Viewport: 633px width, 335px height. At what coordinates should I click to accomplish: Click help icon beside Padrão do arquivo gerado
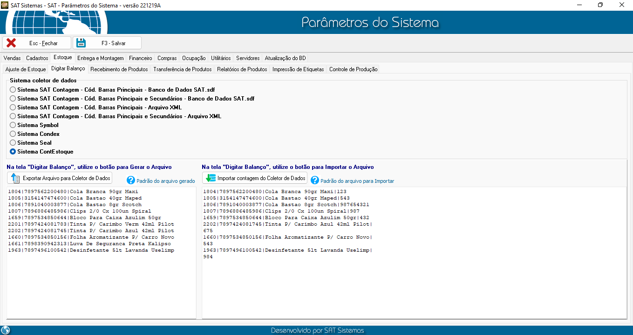[x=130, y=181]
